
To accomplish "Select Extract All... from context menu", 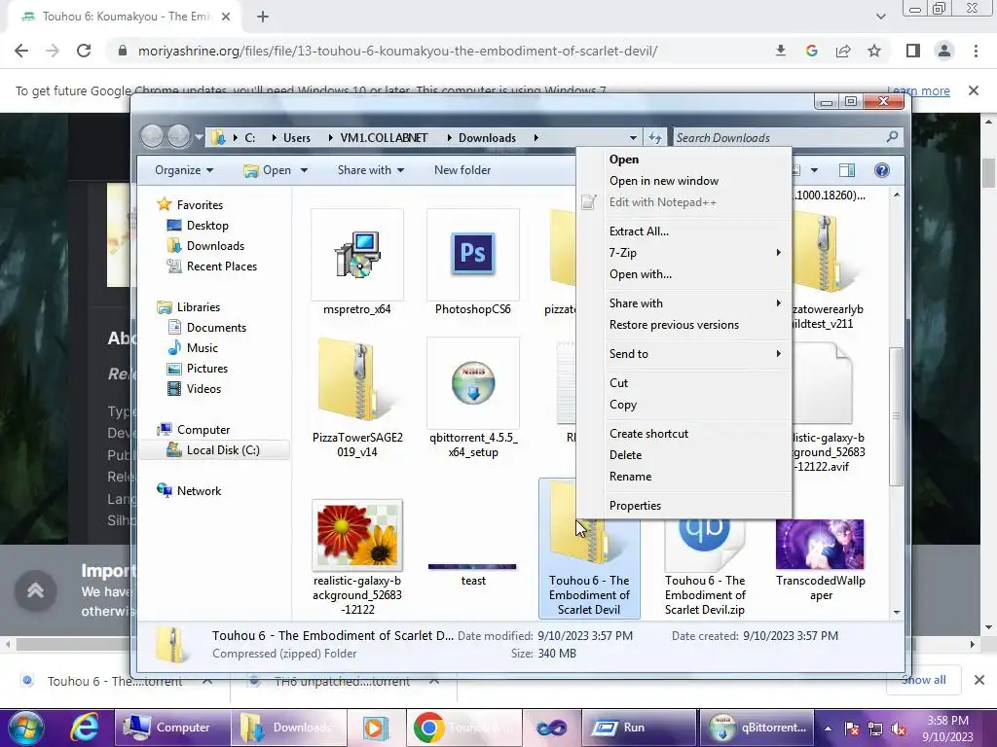I will 696,231.
